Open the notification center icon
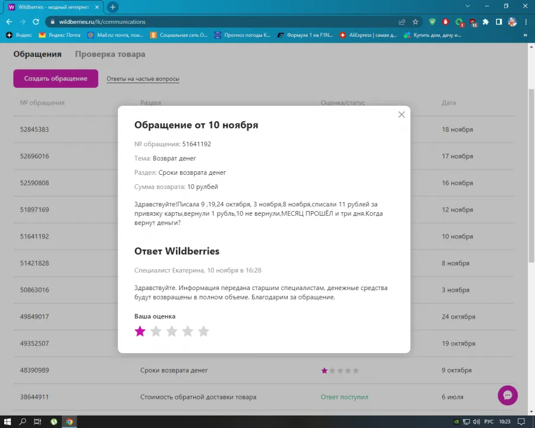535x428 pixels. (x=521, y=421)
